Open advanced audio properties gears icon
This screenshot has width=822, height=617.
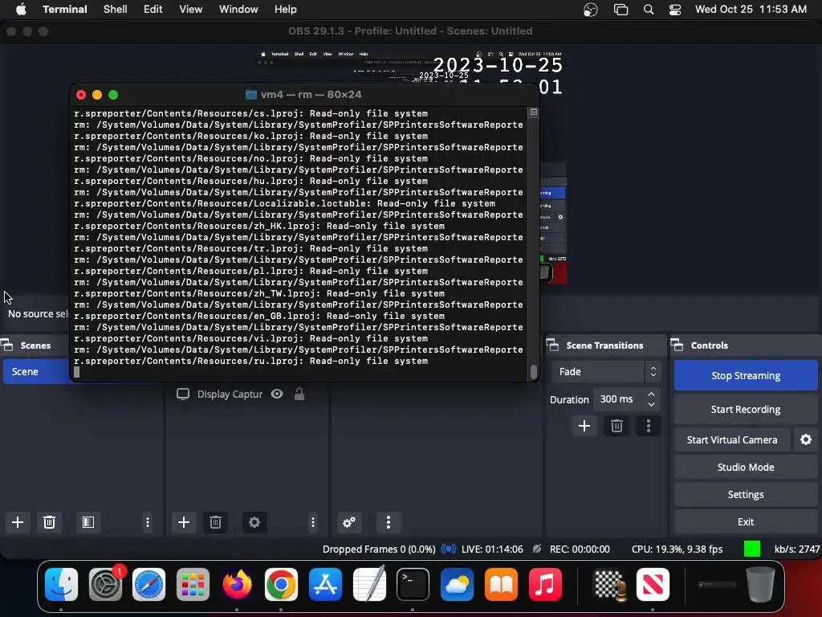point(349,522)
